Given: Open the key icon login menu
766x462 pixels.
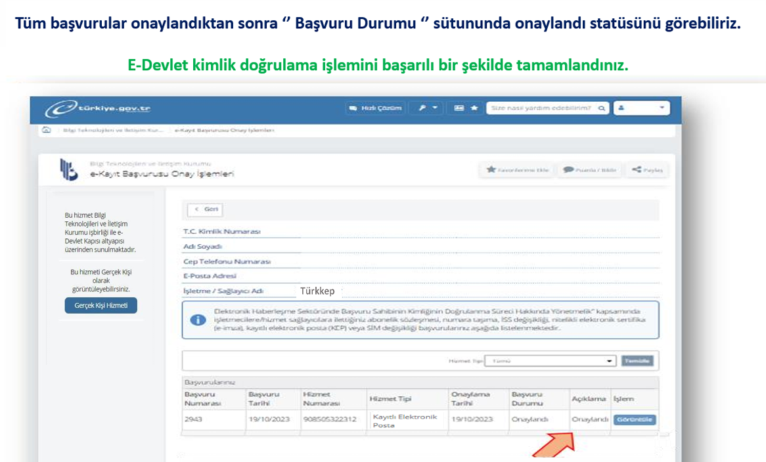Looking at the screenshot, I should pos(426,108).
